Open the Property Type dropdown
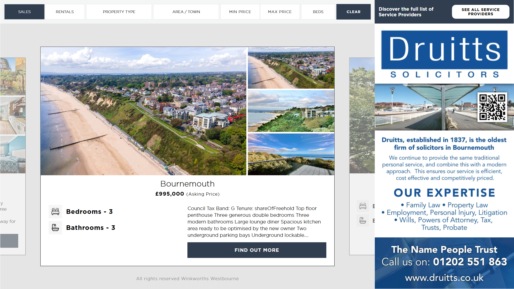 (x=119, y=12)
